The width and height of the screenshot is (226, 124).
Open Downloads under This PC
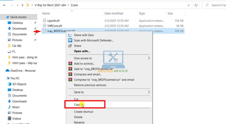click(x=20, y=101)
